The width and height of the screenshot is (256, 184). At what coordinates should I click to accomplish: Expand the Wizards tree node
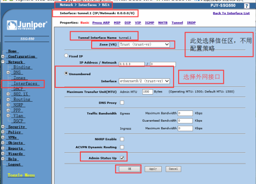point(3,153)
